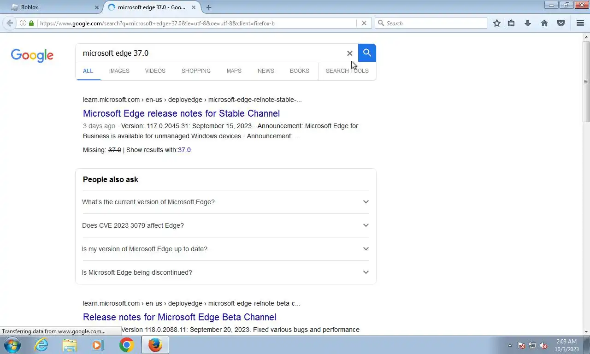The image size is (590, 354).
Task: Open site identity info icon
Action: 23,23
